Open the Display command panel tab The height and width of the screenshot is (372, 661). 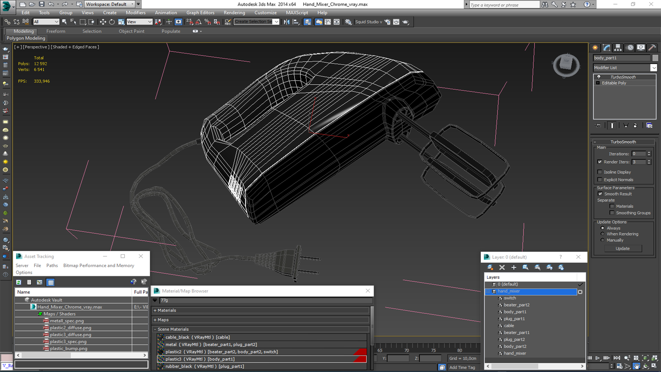[x=641, y=48]
